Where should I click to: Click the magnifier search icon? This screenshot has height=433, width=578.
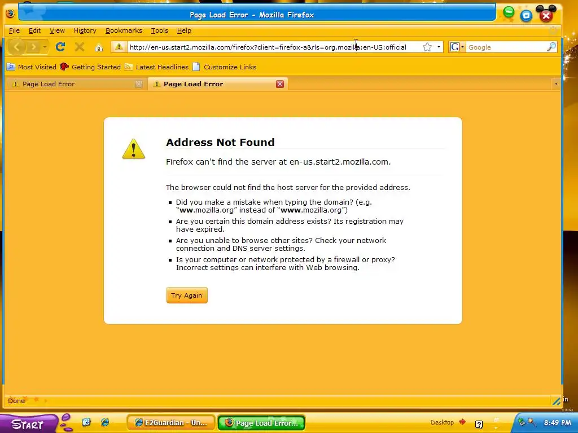point(551,47)
